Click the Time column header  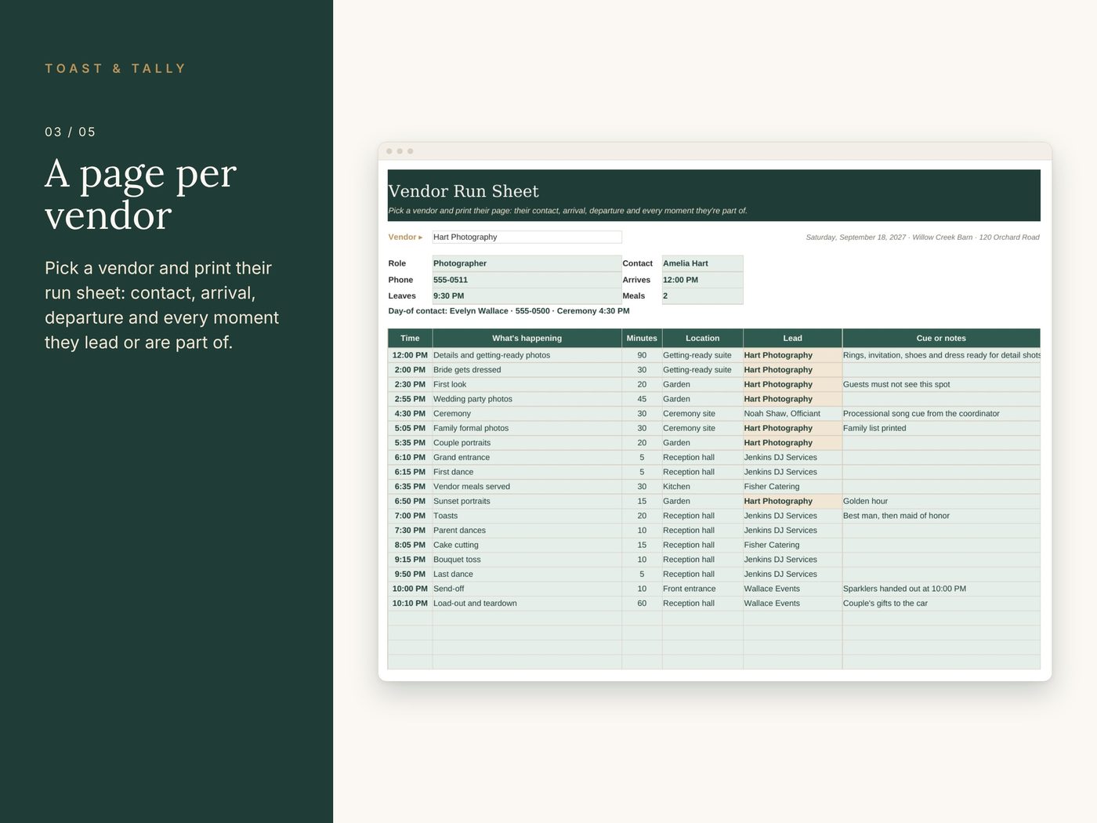tap(410, 338)
